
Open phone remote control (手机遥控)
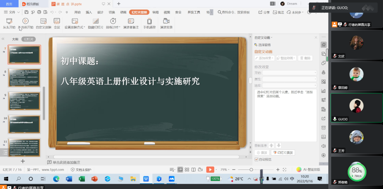click(x=149, y=23)
